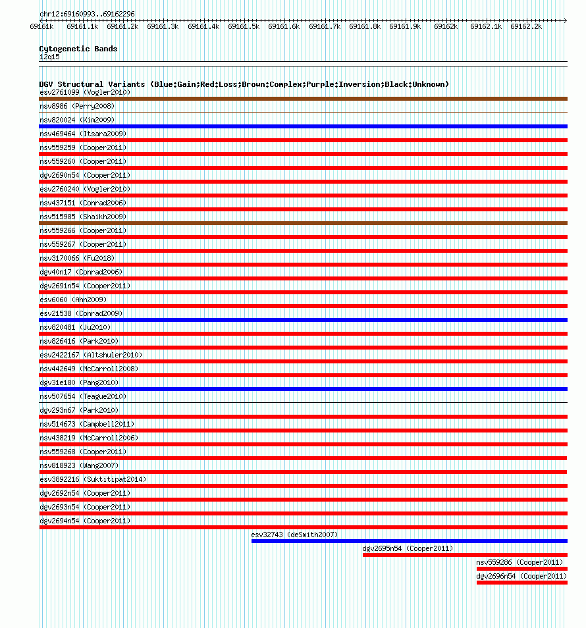Click the 69162k ruler position label
This screenshot has width=586, height=628.
point(446,27)
